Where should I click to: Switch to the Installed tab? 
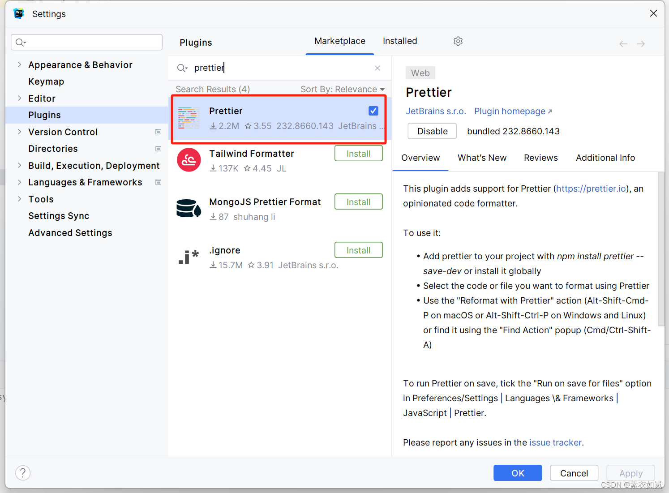[x=400, y=41]
